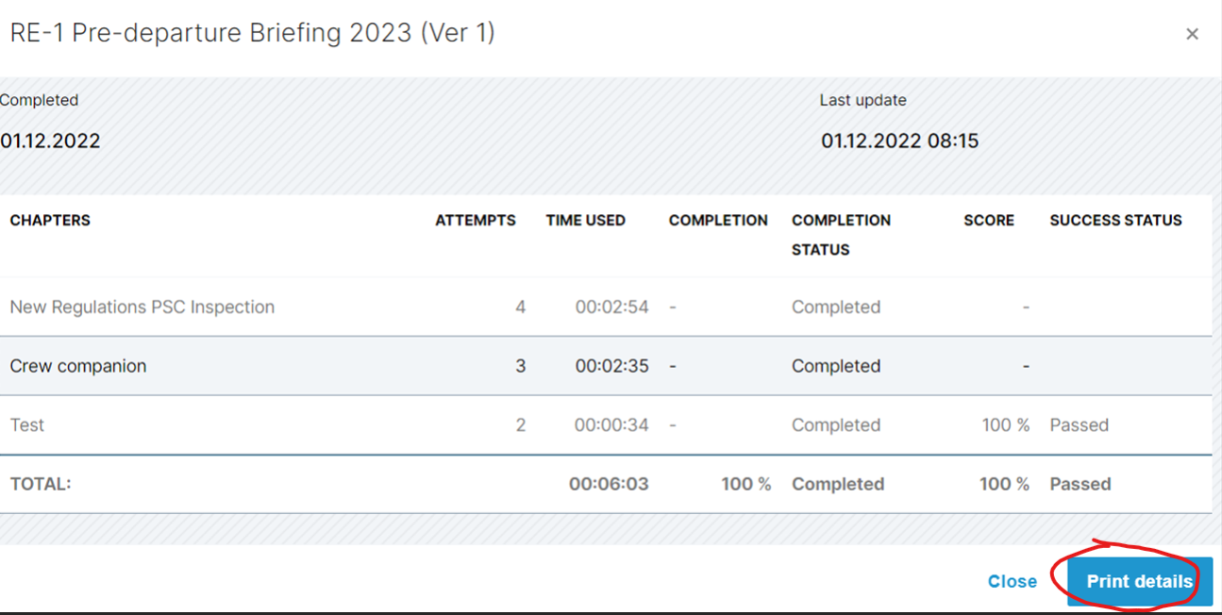Screen dimensions: 1222x615
Task: Click the TOTAL row label
Action: 41,484
